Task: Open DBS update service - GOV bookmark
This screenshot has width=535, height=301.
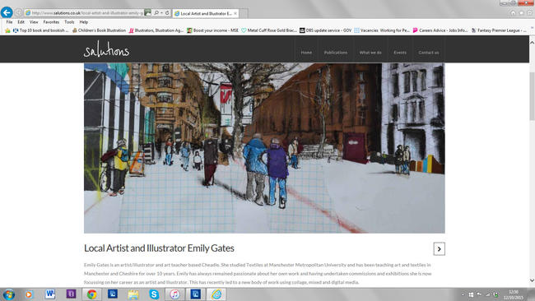Action: click(x=325, y=30)
